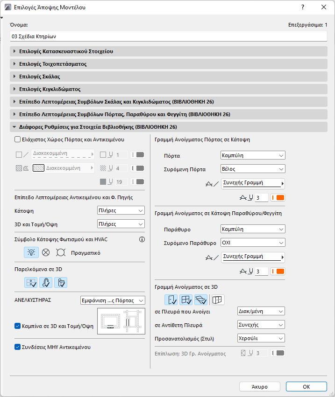Click Όνομα field with 03 Σχέδια Κτηρίων
This screenshot has width=335, height=397.
[169, 36]
